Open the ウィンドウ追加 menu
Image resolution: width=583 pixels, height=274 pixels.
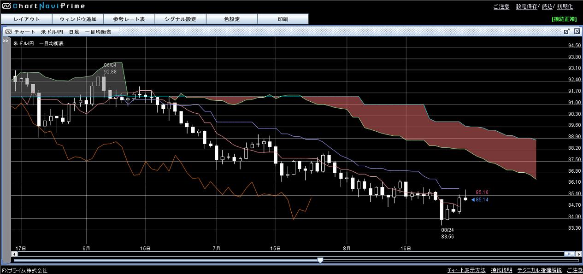(x=78, y=19)
